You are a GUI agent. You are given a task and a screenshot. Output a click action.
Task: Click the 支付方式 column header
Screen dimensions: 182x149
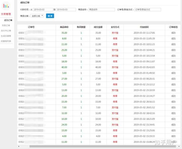(x=115, y=27)
